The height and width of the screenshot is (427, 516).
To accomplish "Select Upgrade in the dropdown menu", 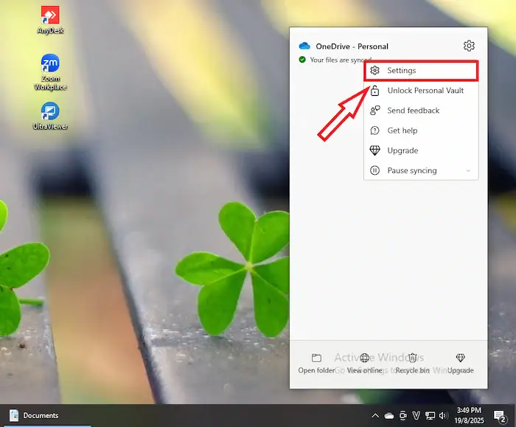I will click(402, 150).
